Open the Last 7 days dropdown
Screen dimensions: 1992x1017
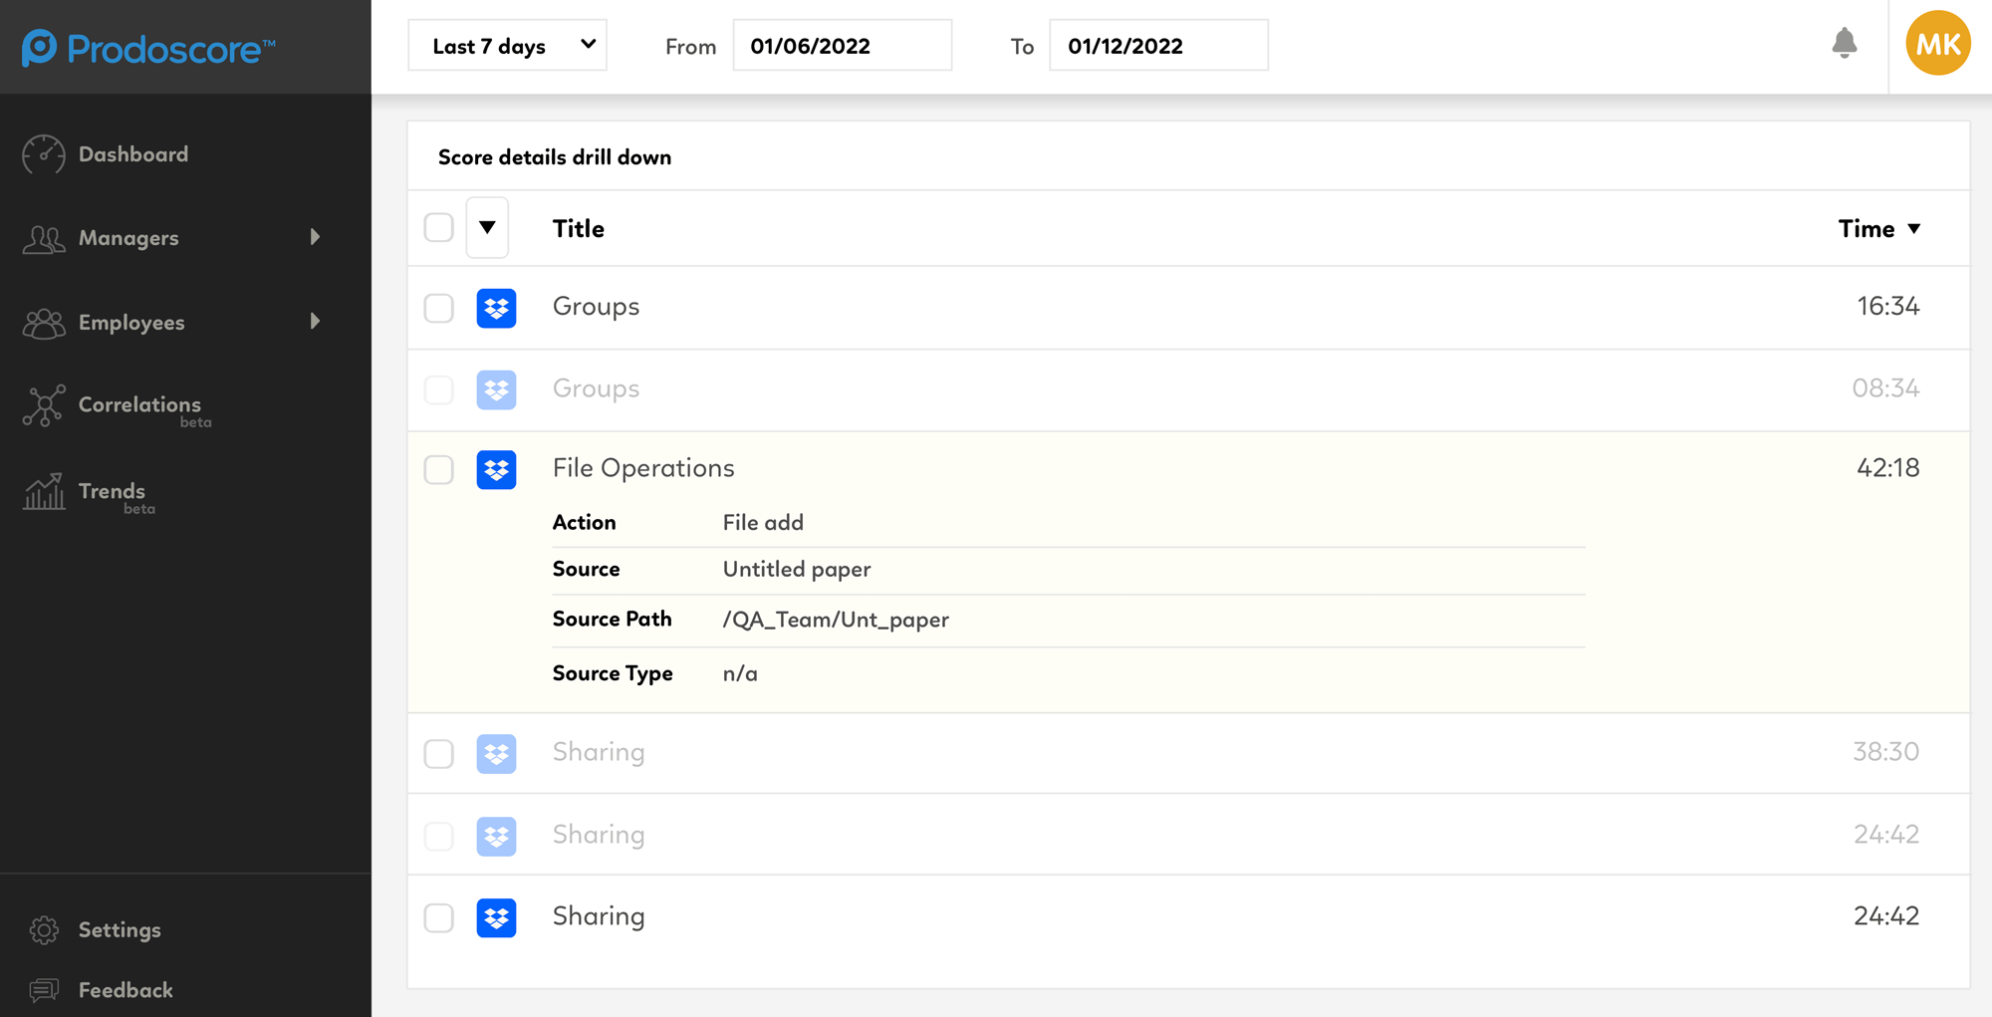coord(507,46)
